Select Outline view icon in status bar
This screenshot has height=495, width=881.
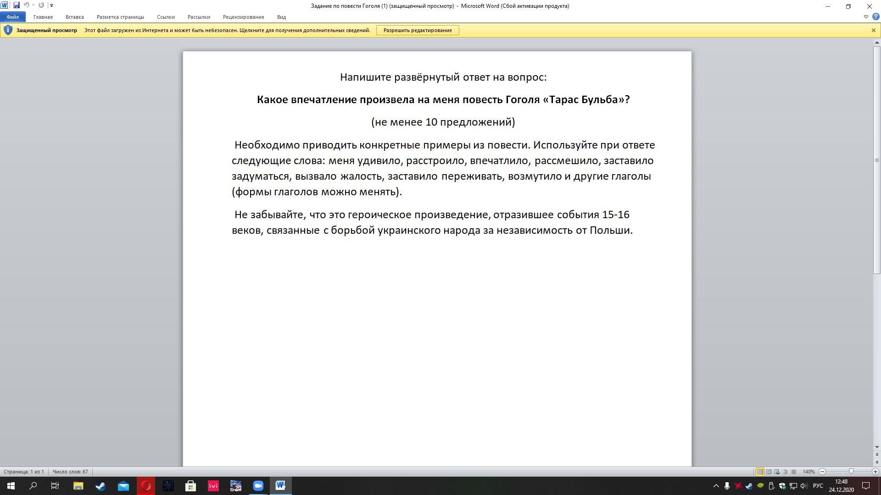click(x=785, y=472)
